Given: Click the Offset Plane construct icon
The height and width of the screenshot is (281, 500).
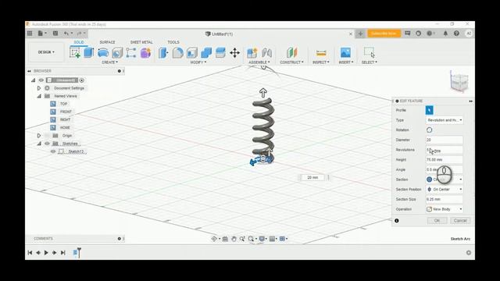Looking at the screenshot, I should [291, 52].
